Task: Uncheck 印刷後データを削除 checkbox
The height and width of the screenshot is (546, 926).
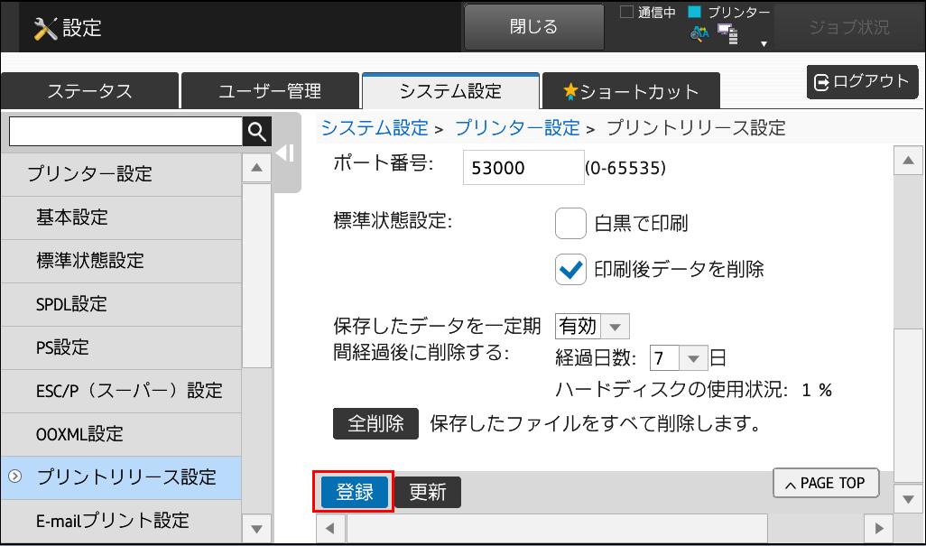Action: (570, 270)
